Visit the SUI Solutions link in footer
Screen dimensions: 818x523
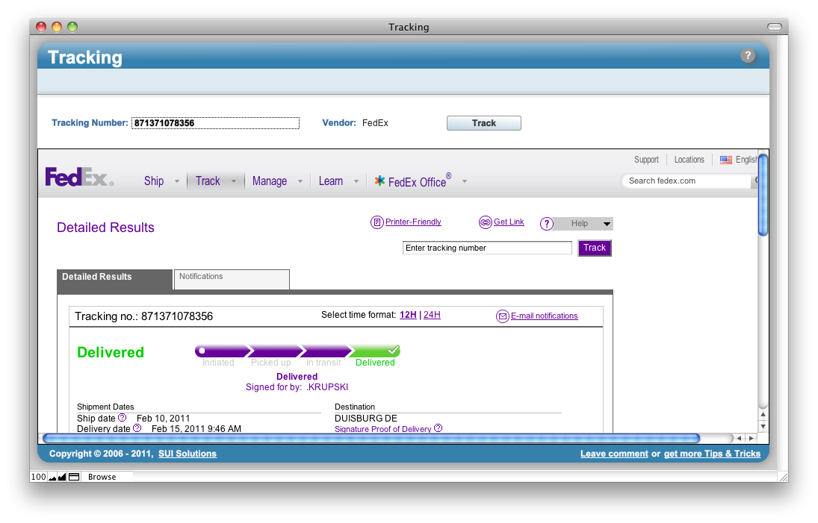coord(188,454)
